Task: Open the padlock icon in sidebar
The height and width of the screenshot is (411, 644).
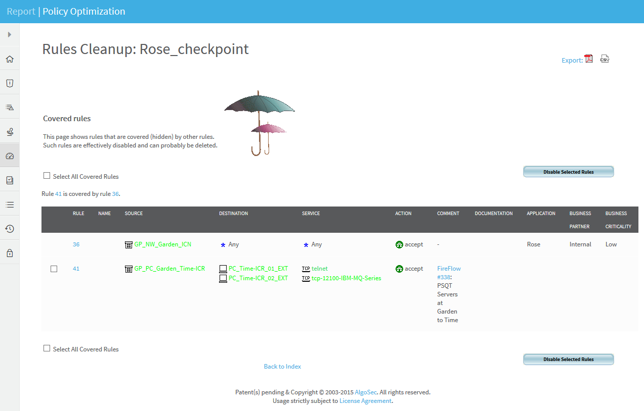Action: click(10, 253)
